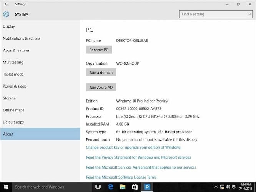Open Microsoft Software License Terms link
The height and width of the screenshot is (192, 256).
[121, 177]
